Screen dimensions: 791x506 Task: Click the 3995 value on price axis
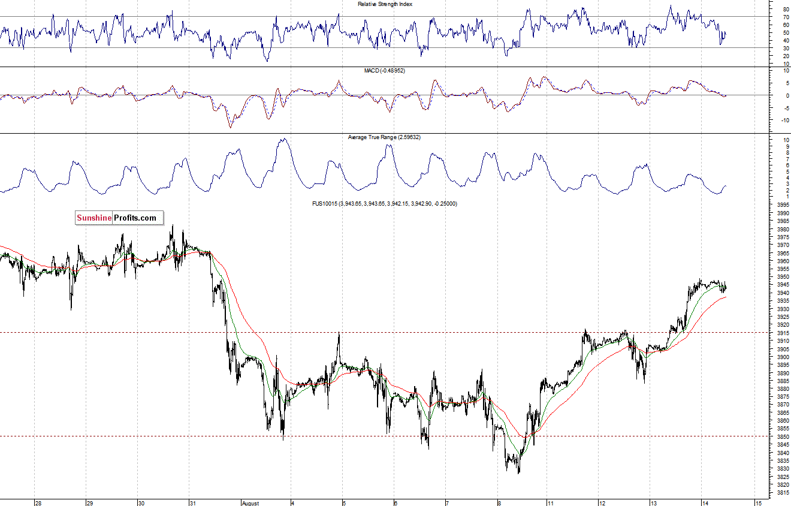tap(783, 205)
